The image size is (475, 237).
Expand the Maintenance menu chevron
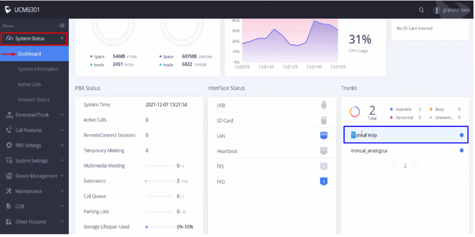[x=62, y=191]
